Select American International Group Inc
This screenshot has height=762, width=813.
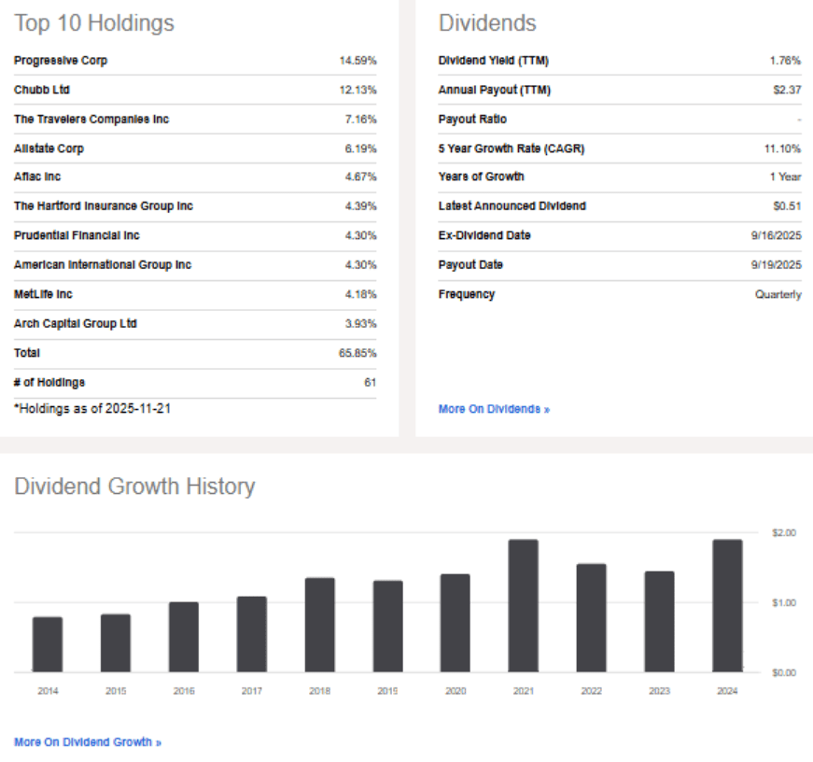[103, 265]
